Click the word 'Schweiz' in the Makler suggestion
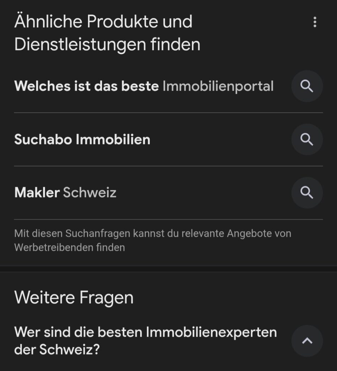The width and height of the screenshot is (337, 371). [90, 193]
